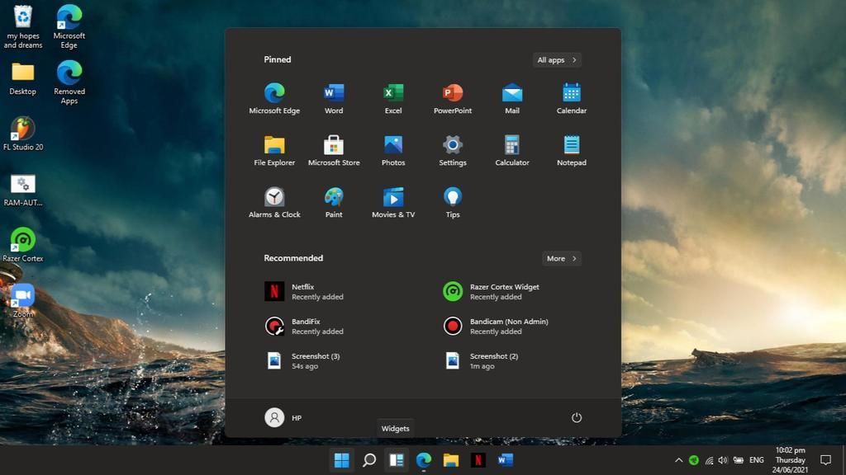Image resolution: width=846 pixels, height=475 pixels.
Task: Open the Tips app
Action: (x=452, y=203)
